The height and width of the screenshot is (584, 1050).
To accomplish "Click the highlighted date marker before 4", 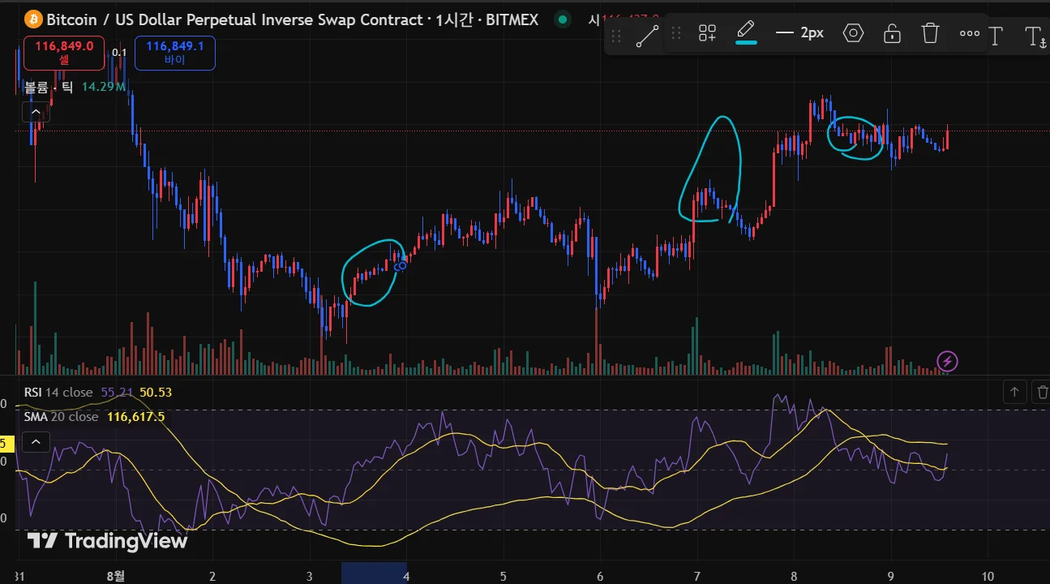I will (374, 573).
